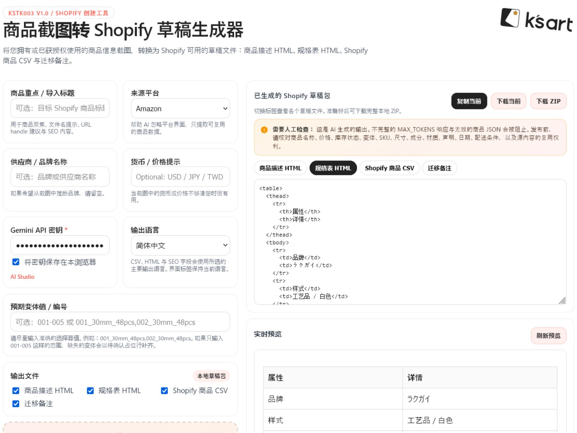This screenshot has width=577, height=433.
Task: Focus the 供应商 / 品牌名称 input
Action: coord(60,177)
